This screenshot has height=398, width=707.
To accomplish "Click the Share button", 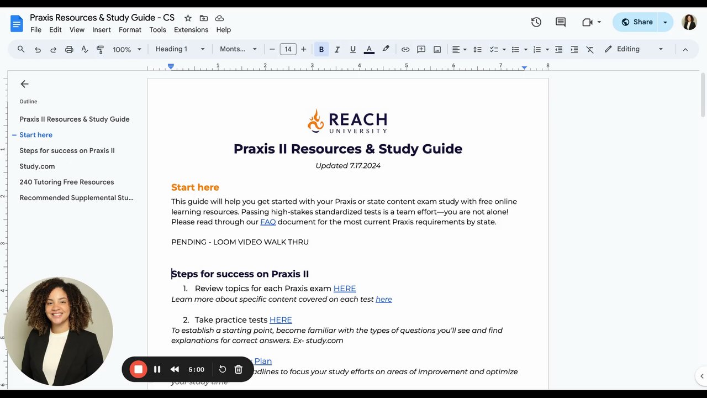I will [636, 22].
